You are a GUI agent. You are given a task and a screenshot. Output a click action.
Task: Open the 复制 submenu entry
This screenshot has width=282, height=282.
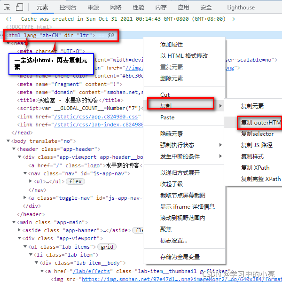[x=185, y=106]
